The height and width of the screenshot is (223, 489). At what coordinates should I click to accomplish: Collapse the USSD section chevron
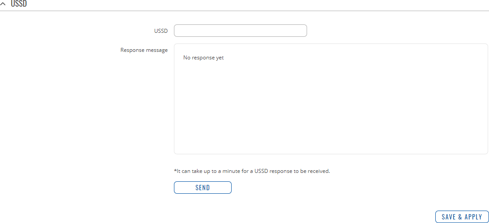(3, 3)
